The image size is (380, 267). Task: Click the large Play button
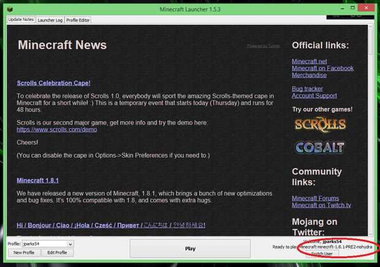[190, 249]
